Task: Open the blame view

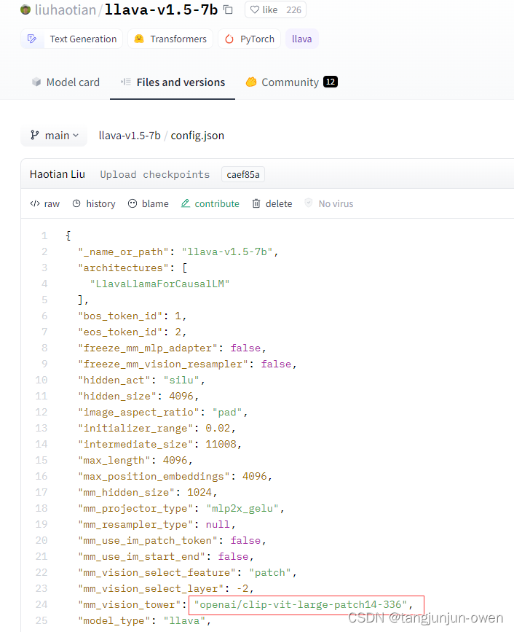Action: 148,204
